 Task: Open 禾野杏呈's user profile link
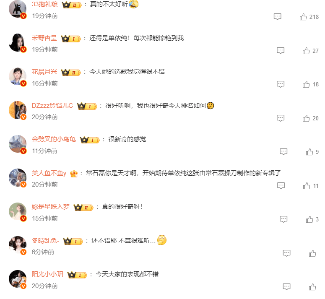44,38
